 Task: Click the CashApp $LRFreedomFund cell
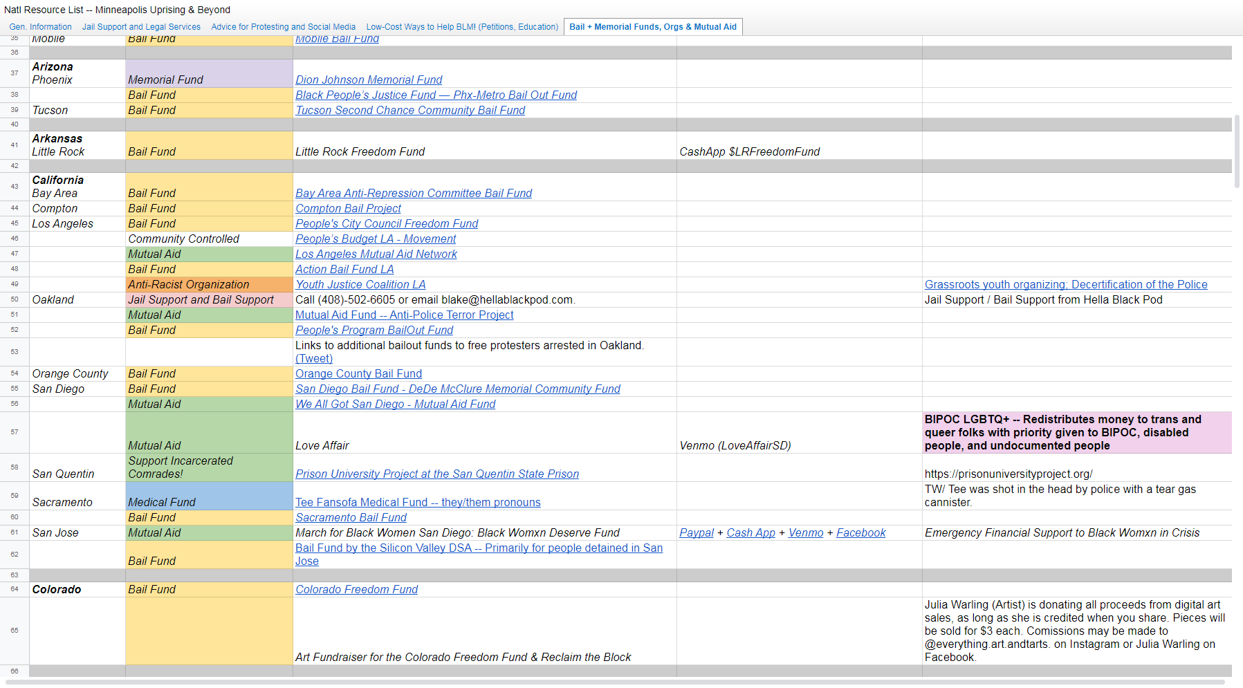[800, 146]
